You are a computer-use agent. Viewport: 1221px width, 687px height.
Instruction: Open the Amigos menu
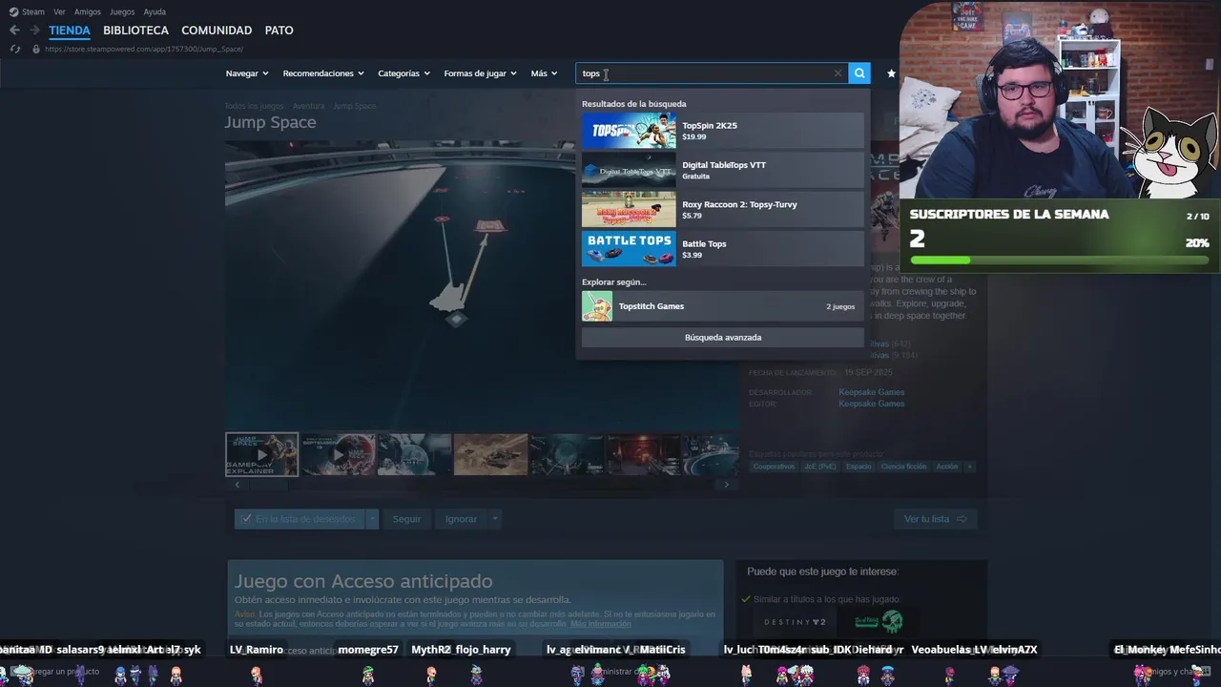point(88,11)
